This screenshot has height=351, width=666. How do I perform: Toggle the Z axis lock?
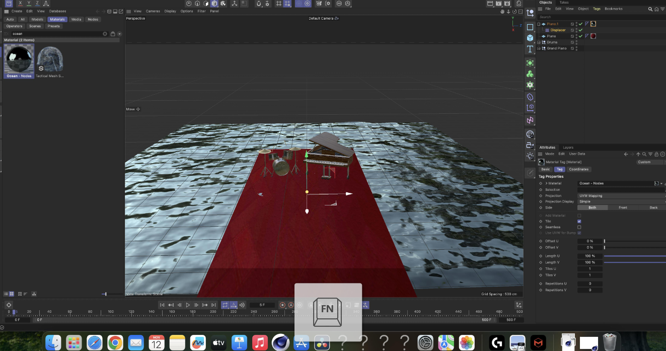click(x=37, y=3)
